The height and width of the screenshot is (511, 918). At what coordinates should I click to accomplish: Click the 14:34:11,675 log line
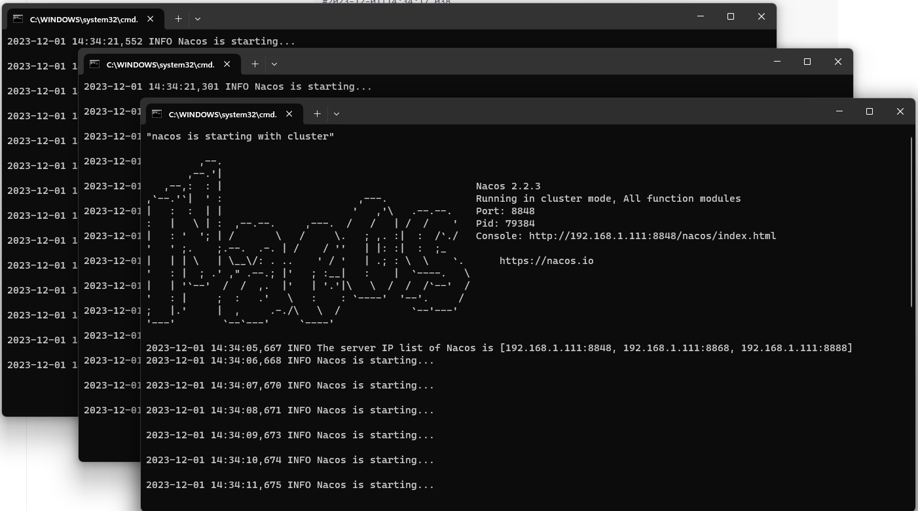point(290,485)
